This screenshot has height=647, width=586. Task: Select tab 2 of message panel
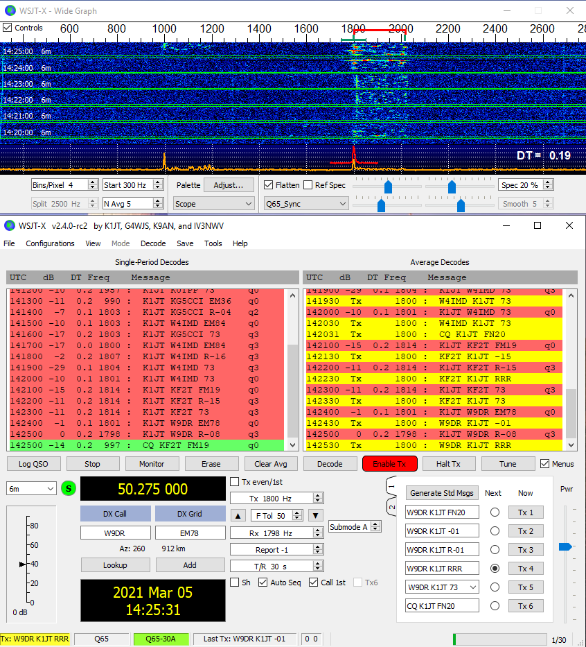tap(391, 507)
